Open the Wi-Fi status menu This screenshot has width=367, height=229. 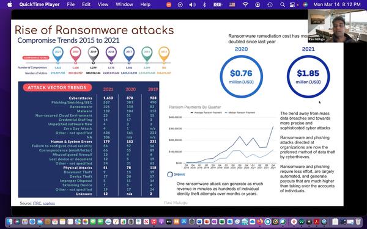click(x=245, y=5)
